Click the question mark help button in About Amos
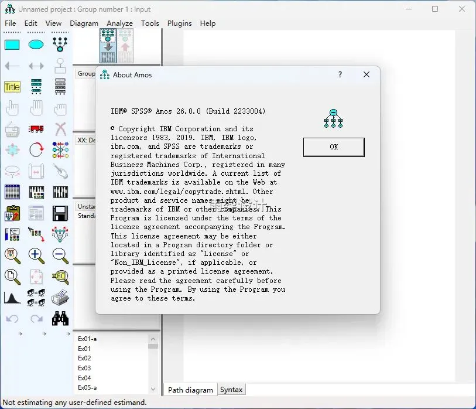This screenshot has height=409, width=476. click(340, 74)
